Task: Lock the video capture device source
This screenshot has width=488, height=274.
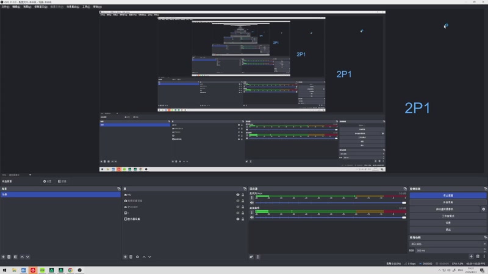Action: pyautogui.click(x=243, y=201)
